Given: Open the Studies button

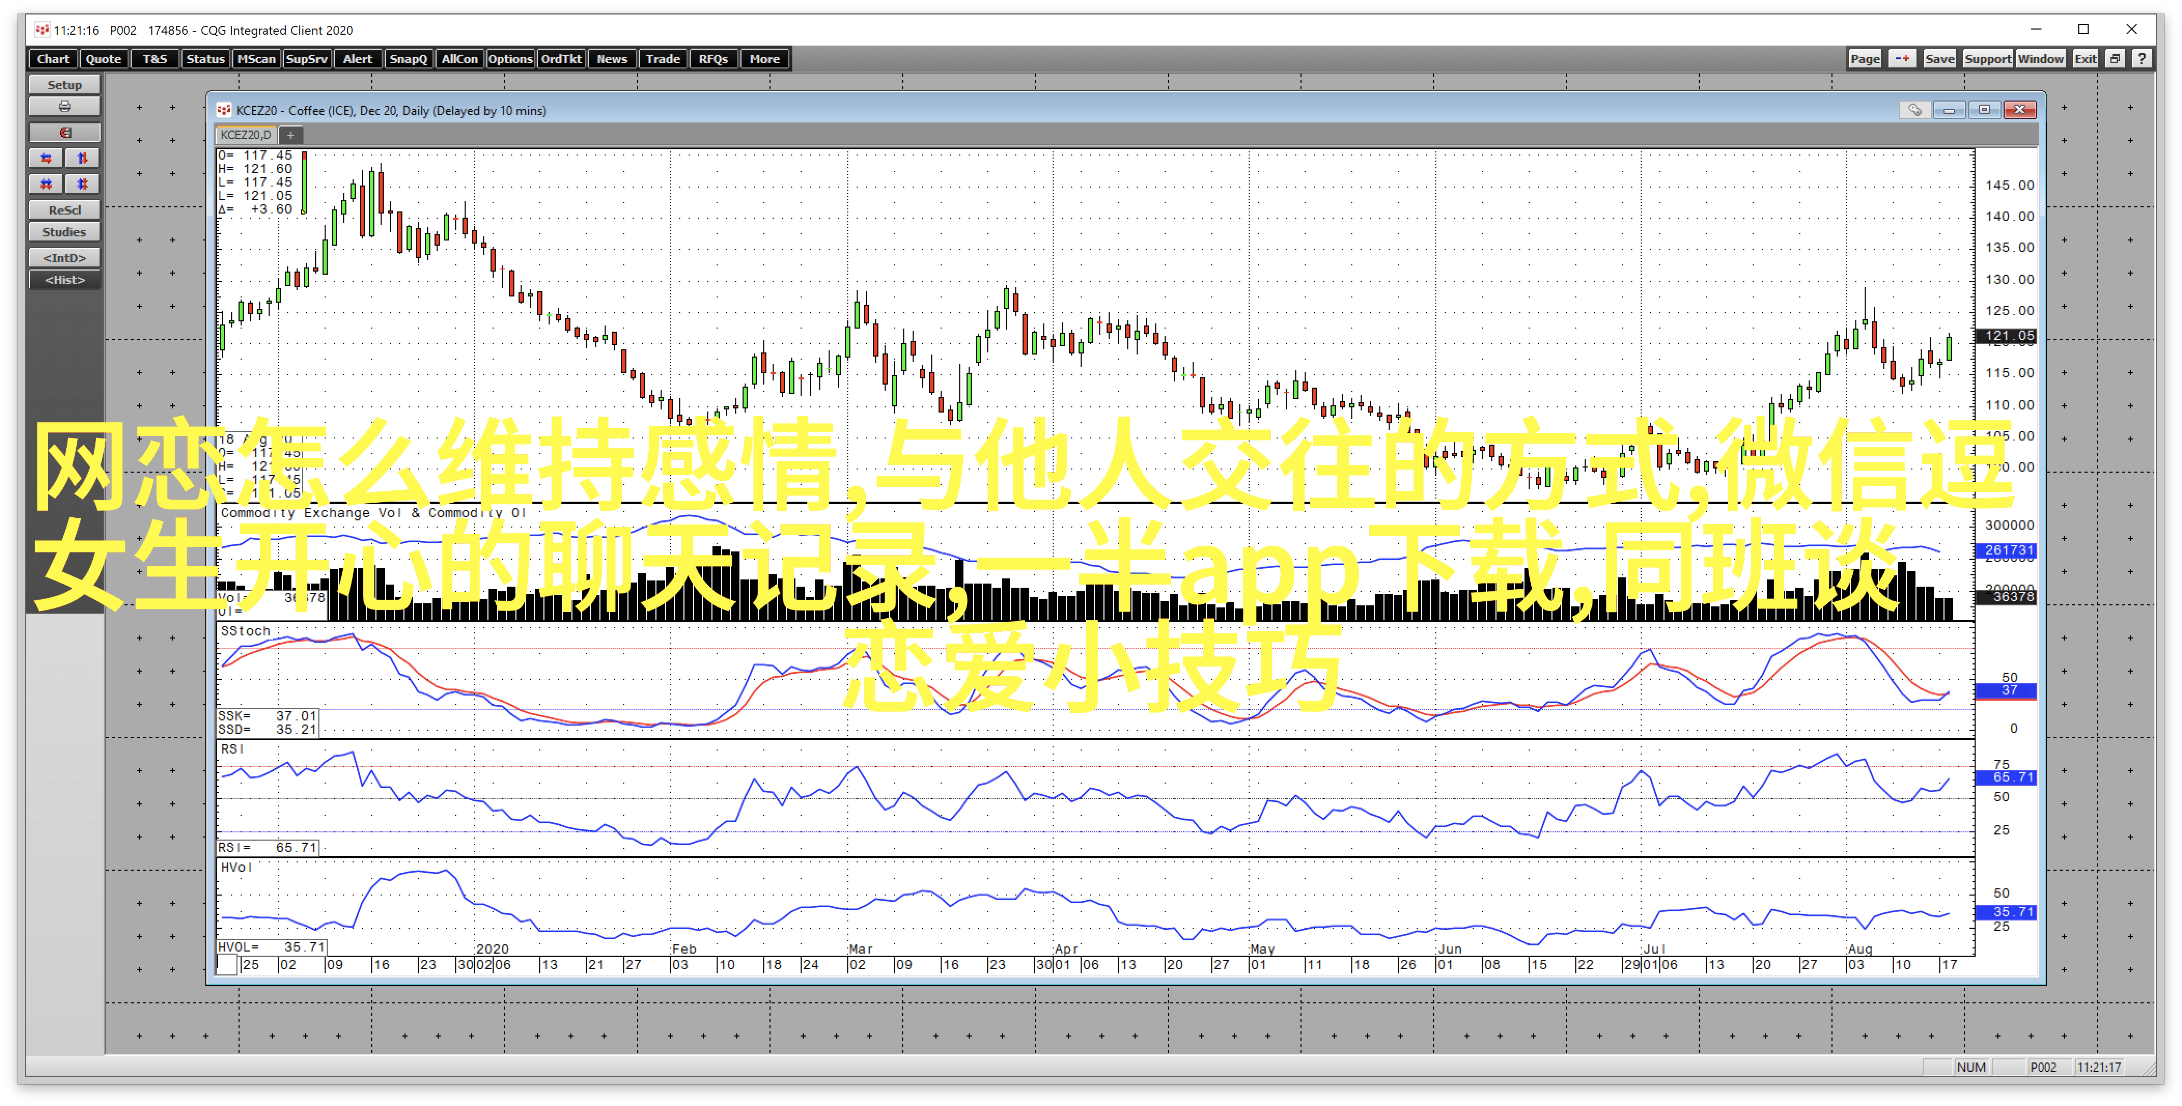Looking at the screenshot, I should (x=64, y=232).
